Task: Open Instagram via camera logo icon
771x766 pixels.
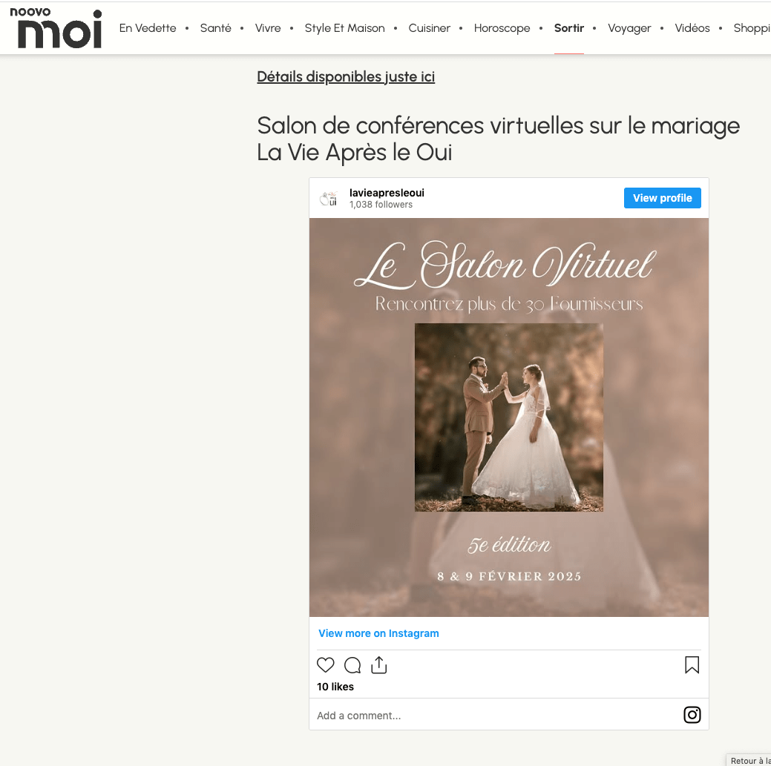Action: tap(692, 715)
